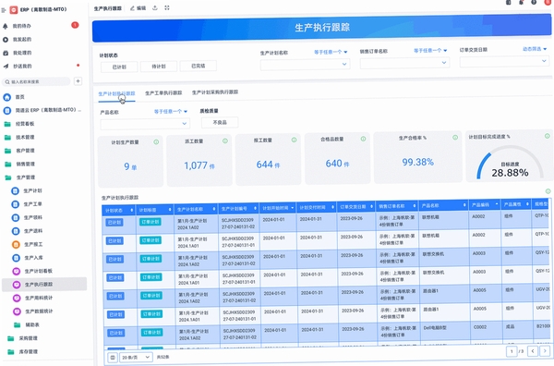This screenshot has height=366, width=554.
Task: Click table column settings icon in footer
Action: 113,358
